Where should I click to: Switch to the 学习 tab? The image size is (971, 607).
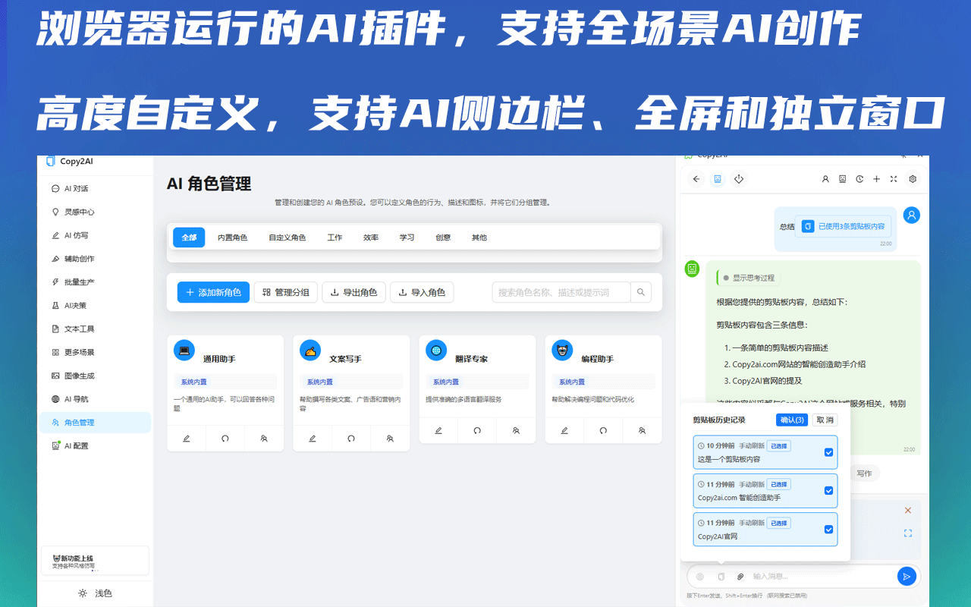407,237
